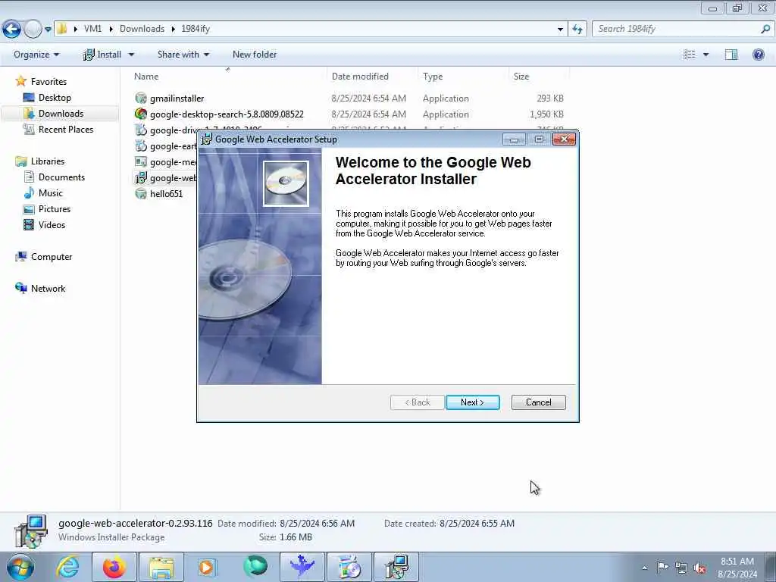776x582 pixels.
Task: Open the taskbar clock showing 8:51 AM
Action: (x=737, y=568)
